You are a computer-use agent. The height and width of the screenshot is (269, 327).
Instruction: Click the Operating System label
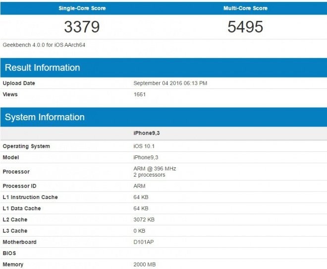pos(26,146)
